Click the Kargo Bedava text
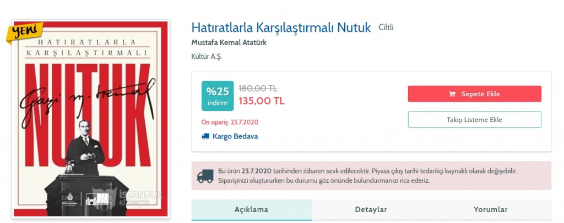The image size is (564, 223). tap(235, 136)
